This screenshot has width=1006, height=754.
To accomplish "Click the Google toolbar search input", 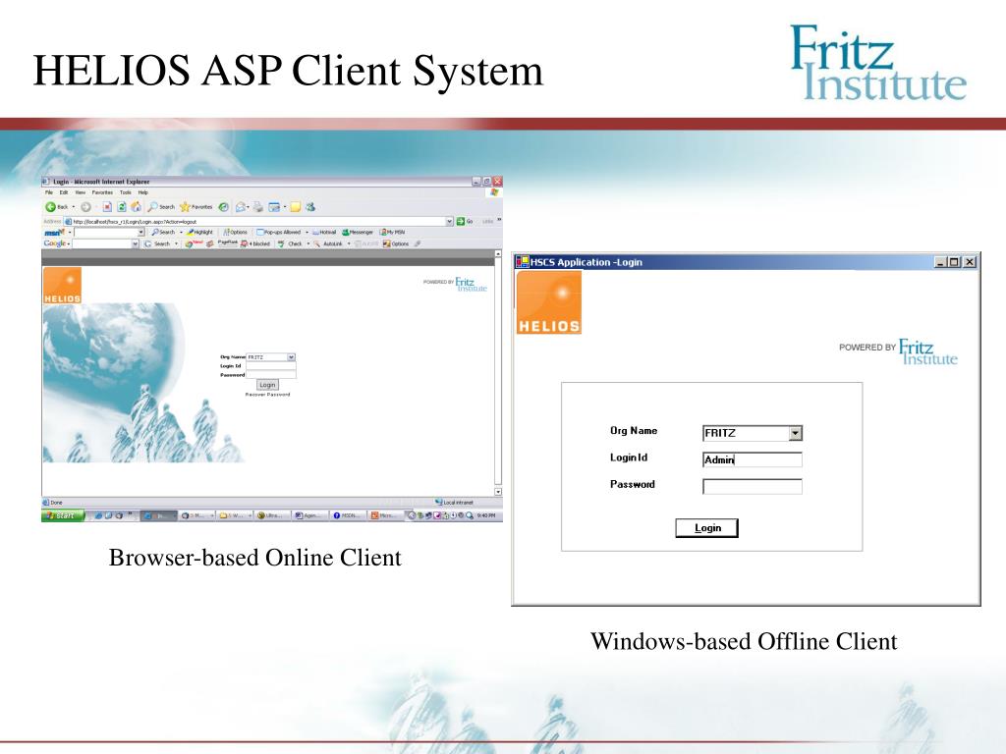I will pos(101,243).
